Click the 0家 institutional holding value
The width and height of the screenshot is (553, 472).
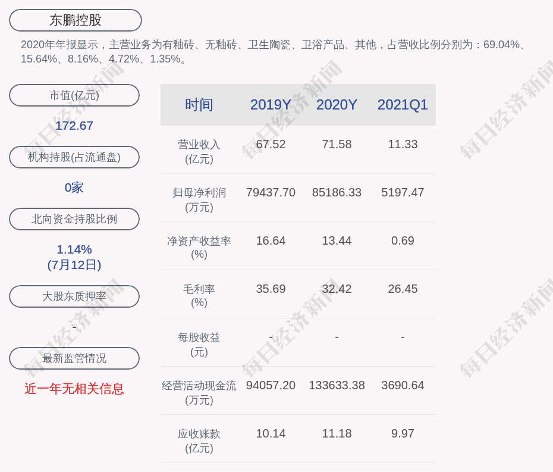74,187
